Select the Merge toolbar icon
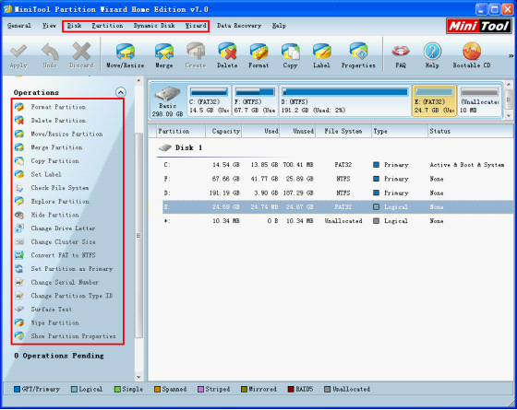Image resolution: width=517 pixels, height=410 pixels. [x=164, y=55]
